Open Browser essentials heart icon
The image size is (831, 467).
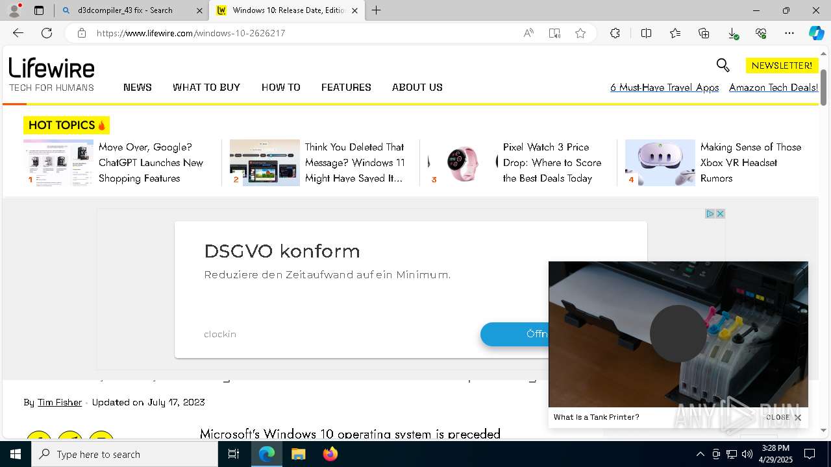(x=761, y=33)
